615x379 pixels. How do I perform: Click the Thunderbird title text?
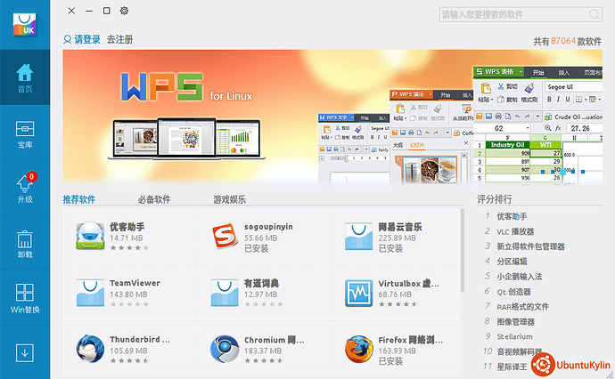coord(140,340)
